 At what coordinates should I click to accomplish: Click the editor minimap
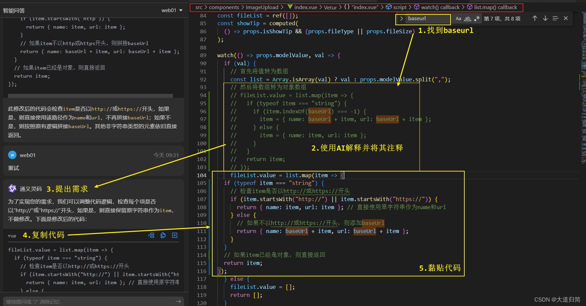coord(583,87)
